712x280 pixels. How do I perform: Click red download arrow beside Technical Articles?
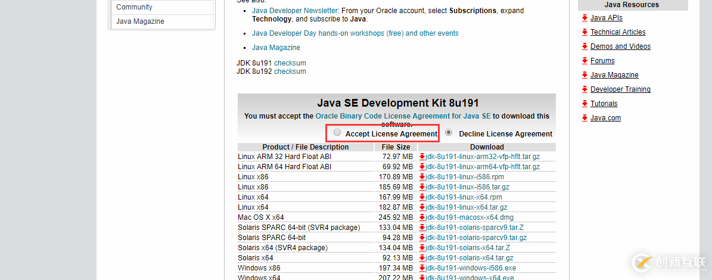pyautogui.click(x=585, y=32)
